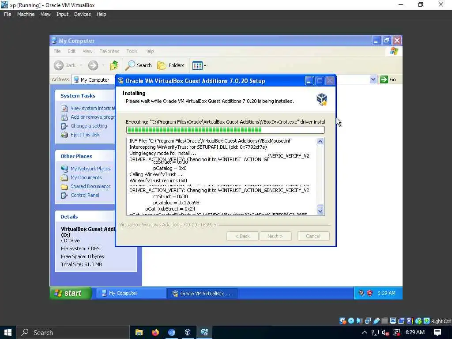Open VirtualBox View menu
Screen dimensions: 452x339
pyautogui.click(x=45, y=14)
